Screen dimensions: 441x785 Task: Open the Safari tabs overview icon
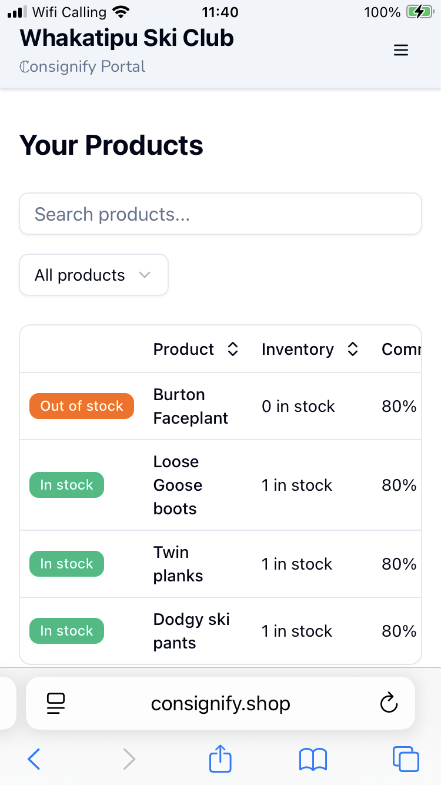click(406, 759)
